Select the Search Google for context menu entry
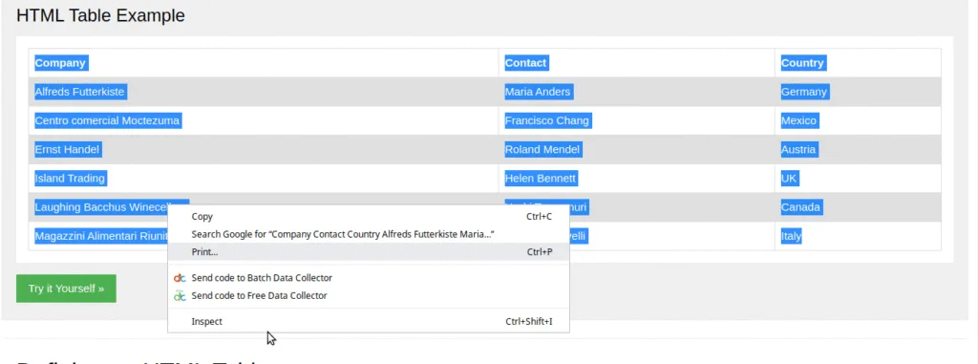The image size is (978, 364). tap(369, 234)
